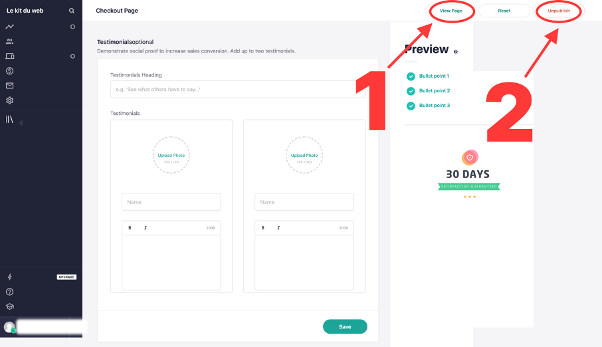This screenshot has height=347, width=602.
Task: Upload photo for second testimonial
Action: 304,156
